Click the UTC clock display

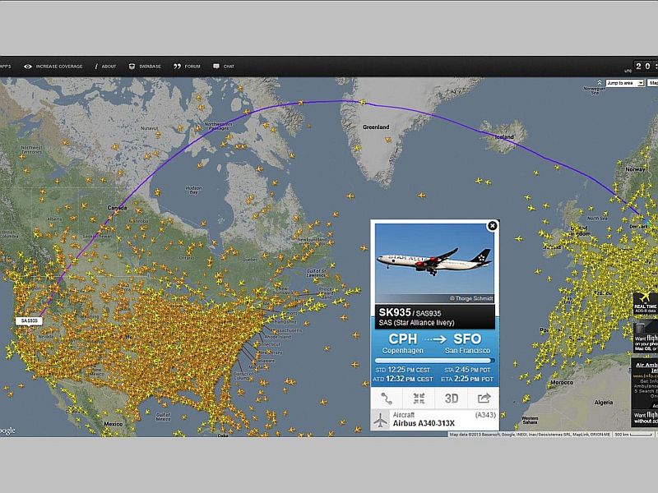point(646,66)
